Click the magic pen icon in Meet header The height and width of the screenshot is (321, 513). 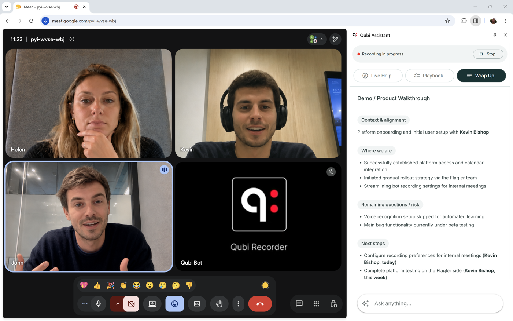pyautogui.click(x=335, y=39)
